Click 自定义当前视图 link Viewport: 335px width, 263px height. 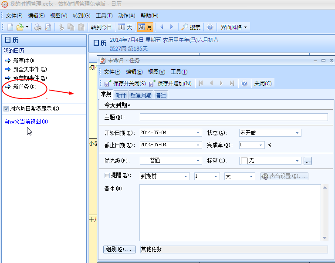[x=30, y=121]
